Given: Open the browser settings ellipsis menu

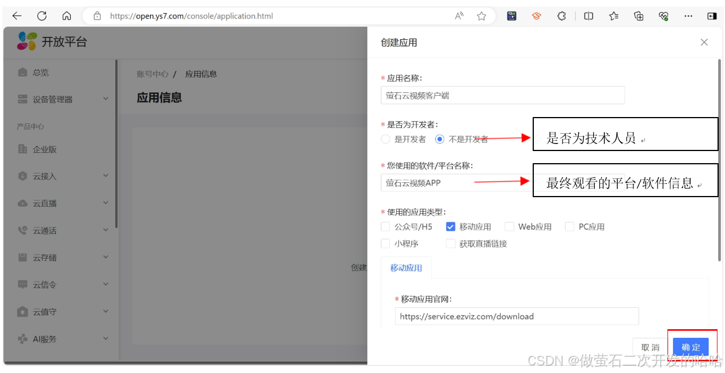Looking at the screenshot, I should (688, 16).
